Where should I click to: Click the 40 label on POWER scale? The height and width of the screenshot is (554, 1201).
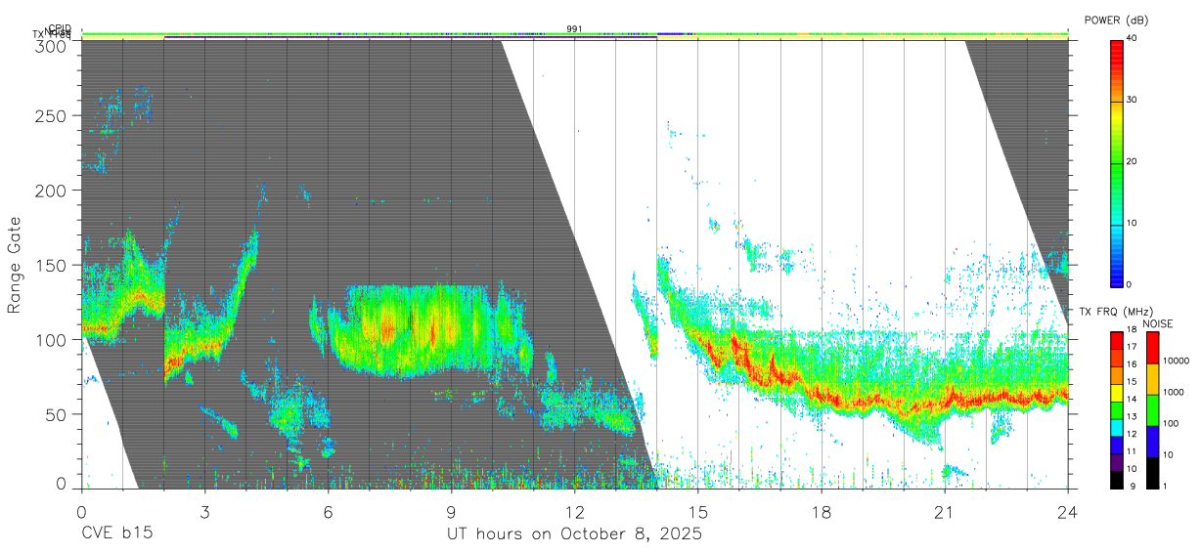[1134, 38]
